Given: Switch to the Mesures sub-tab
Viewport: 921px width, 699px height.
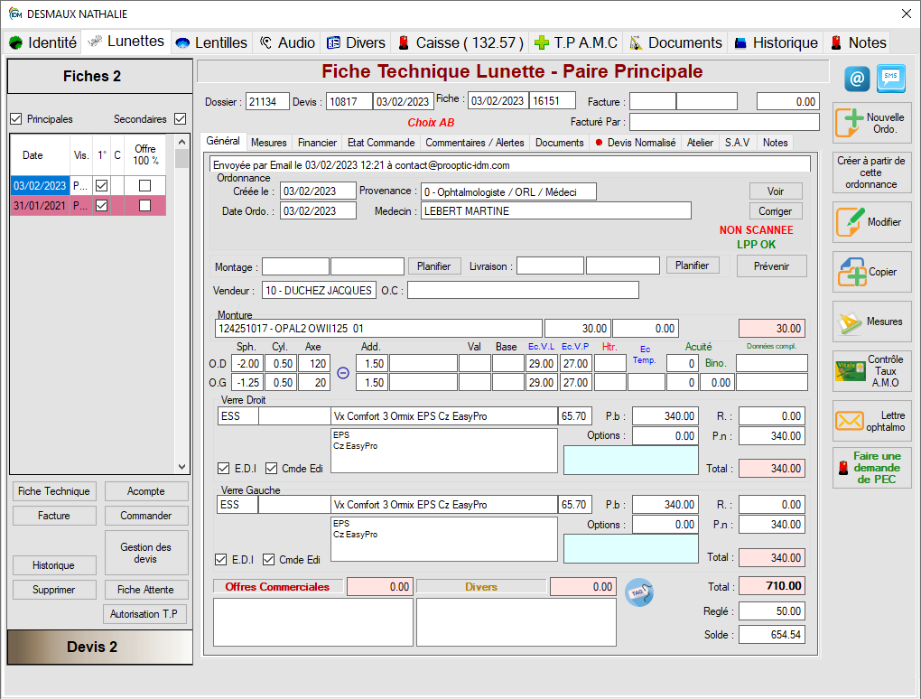Looking at the screenshot, I should (268, 143).
